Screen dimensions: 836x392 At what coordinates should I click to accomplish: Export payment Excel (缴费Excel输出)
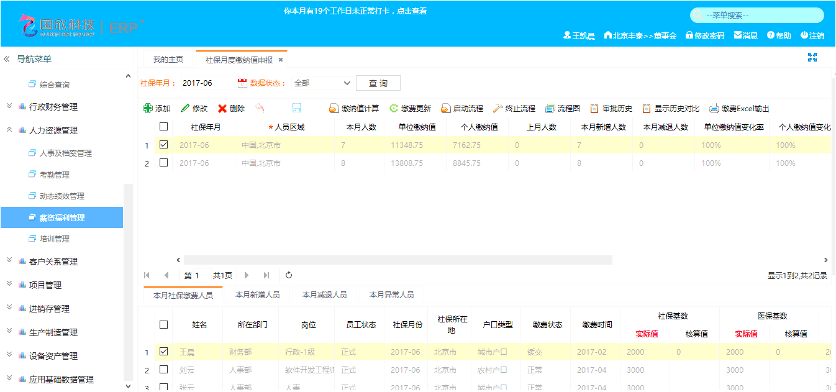[x=739, y=108]
